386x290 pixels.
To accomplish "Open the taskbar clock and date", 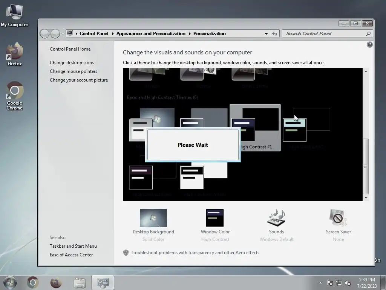I will pos(367,283).
